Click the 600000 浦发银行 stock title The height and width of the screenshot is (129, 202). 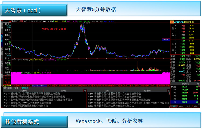pyautogui.click(x=184, y=22)
